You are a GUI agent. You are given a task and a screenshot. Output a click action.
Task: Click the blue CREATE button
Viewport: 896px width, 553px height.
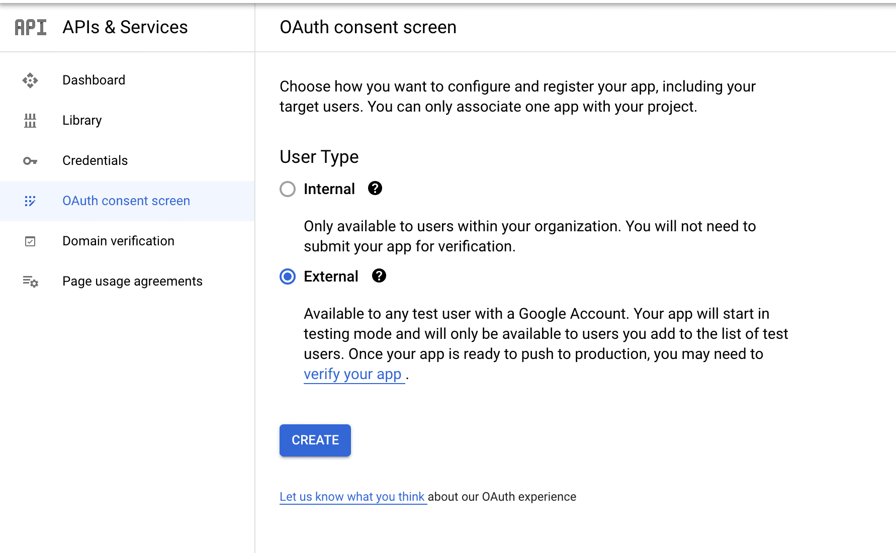click(x=315, y=440)
